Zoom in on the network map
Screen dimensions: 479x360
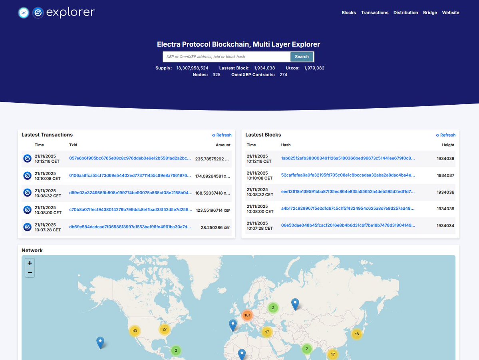[30, 263]
